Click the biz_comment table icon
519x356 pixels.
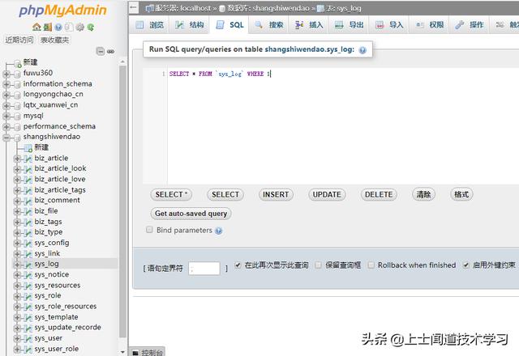click(x=28, y=201)
